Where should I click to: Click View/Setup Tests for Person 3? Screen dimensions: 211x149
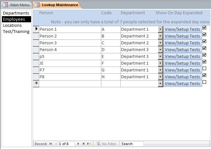183,43
